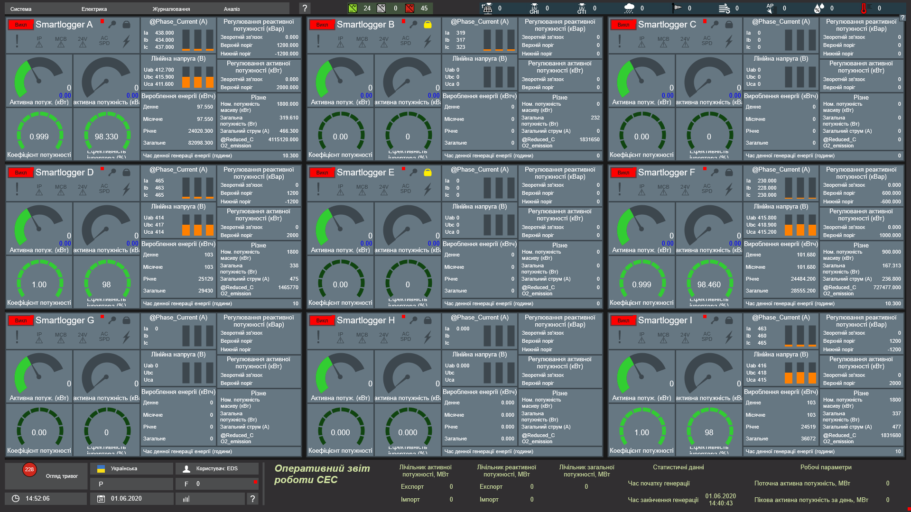
Task: Click the key icon on Smartlogger A
Action: click(x=112, y=25)
